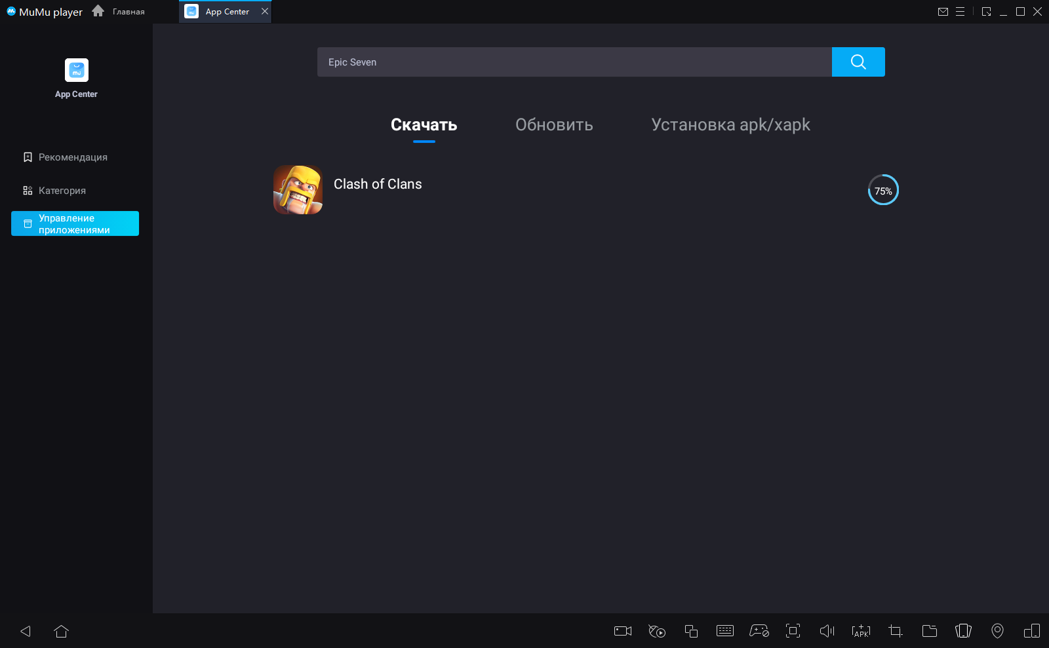Screen dimensions: 1049x648
Task: Maximize the MuMu player window
Action: click(x=1020, y=11)
